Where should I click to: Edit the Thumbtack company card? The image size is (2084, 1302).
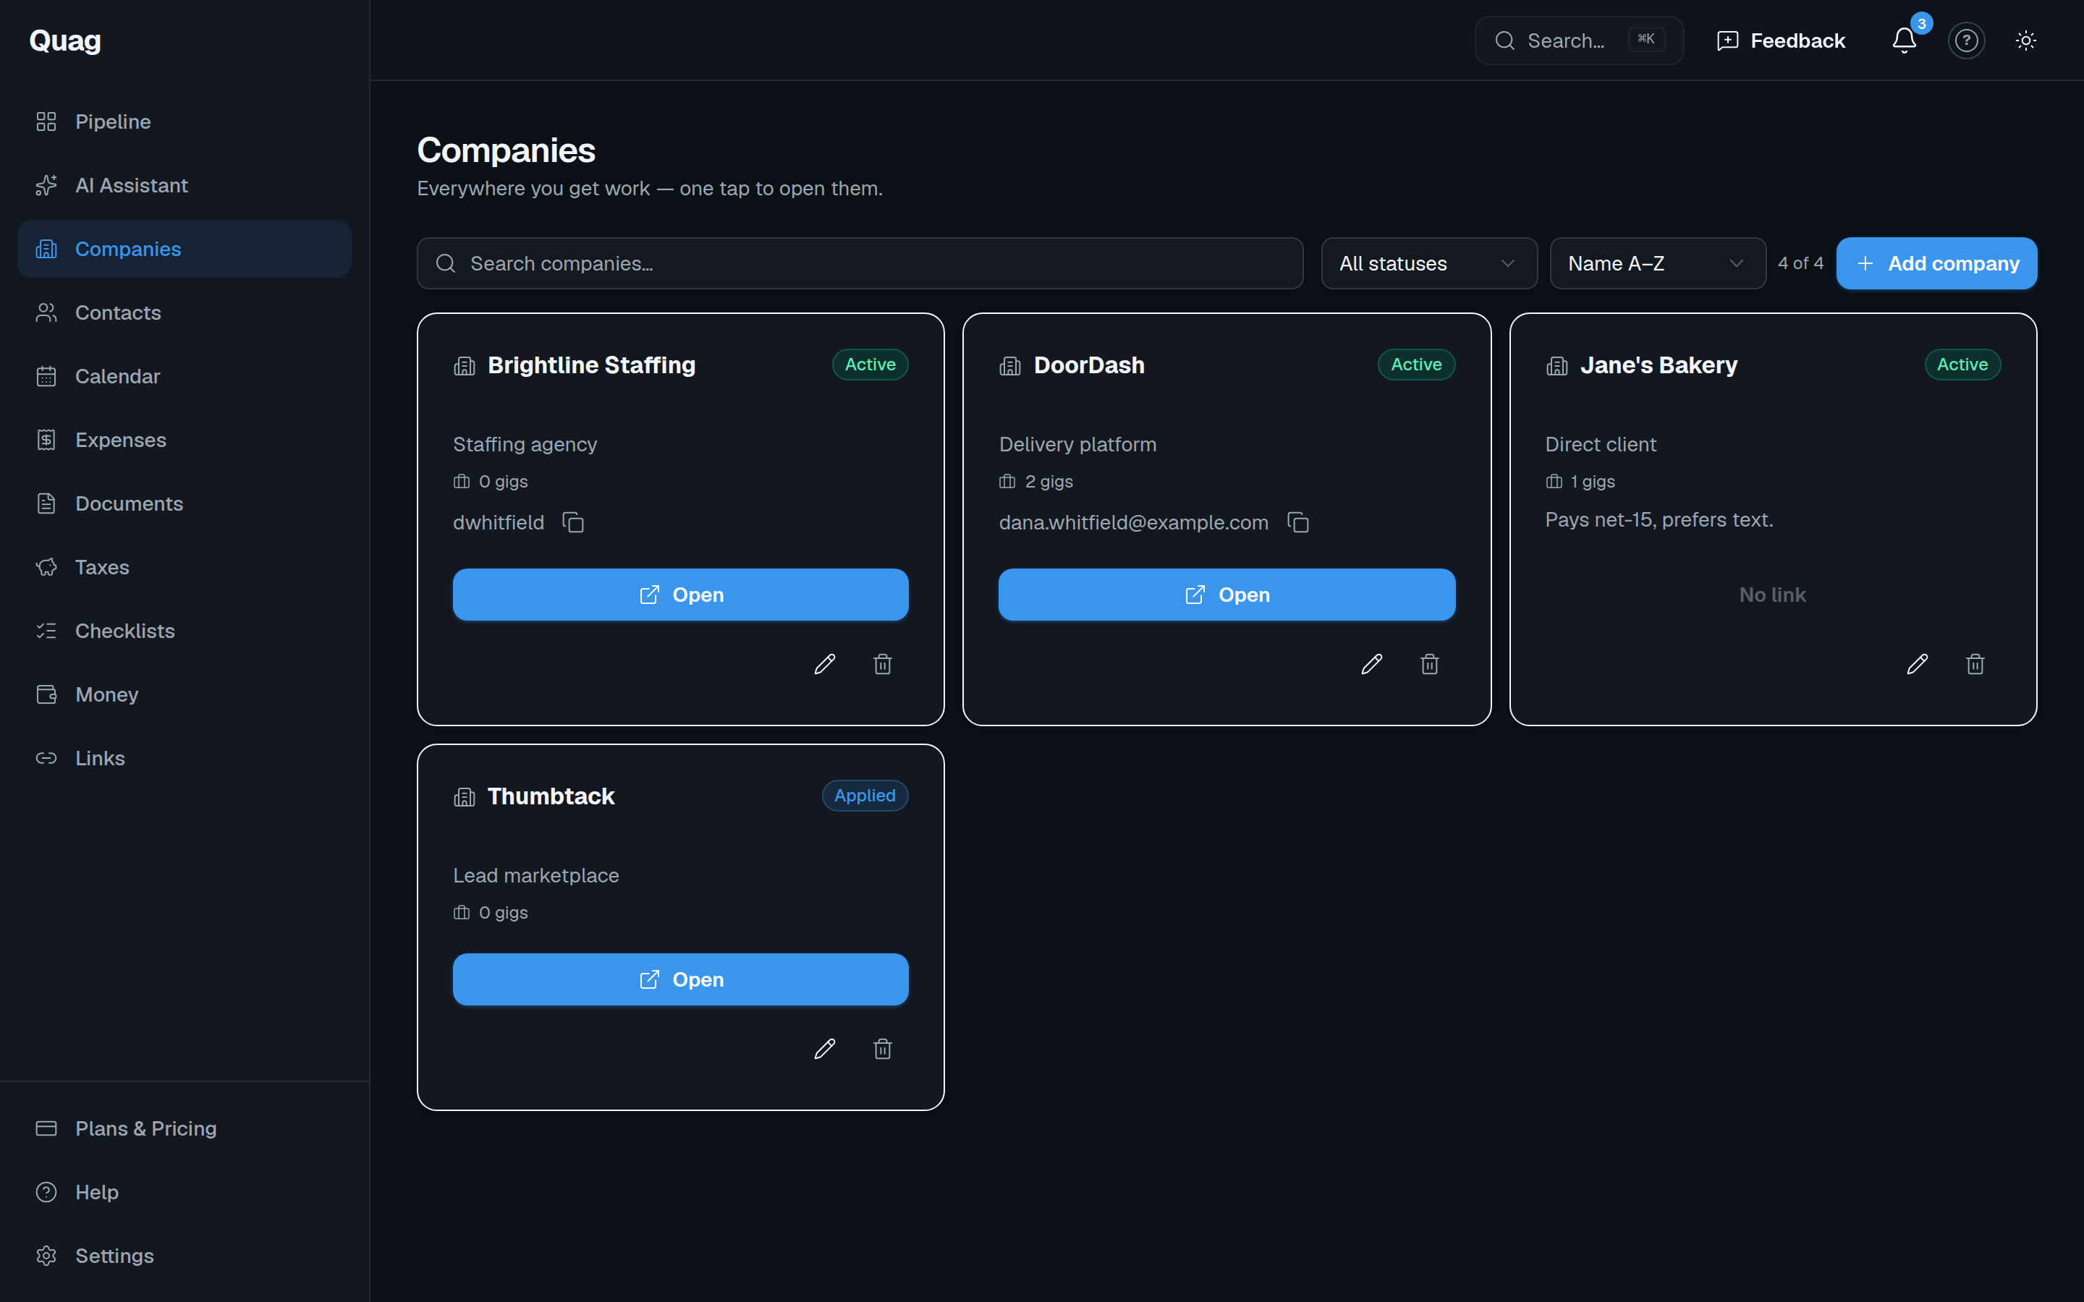pyautogui.click(x=824, y=1049)
